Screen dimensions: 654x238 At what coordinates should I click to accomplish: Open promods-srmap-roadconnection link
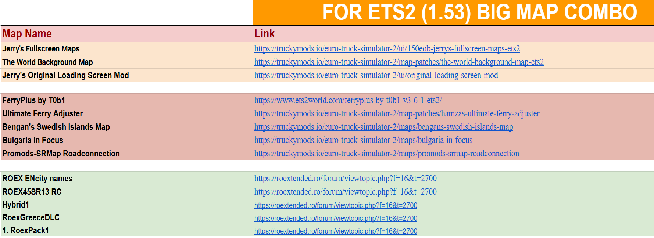[x=387, y=154]
